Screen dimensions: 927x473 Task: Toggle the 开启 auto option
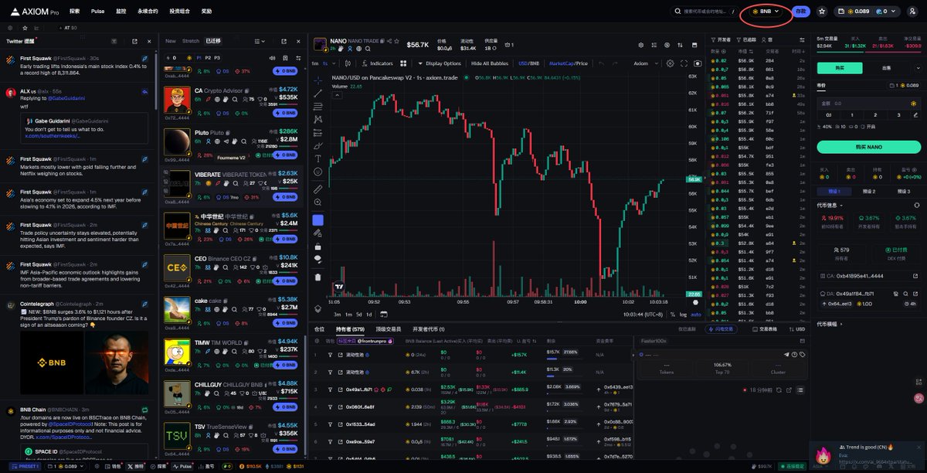pos(867,126)
